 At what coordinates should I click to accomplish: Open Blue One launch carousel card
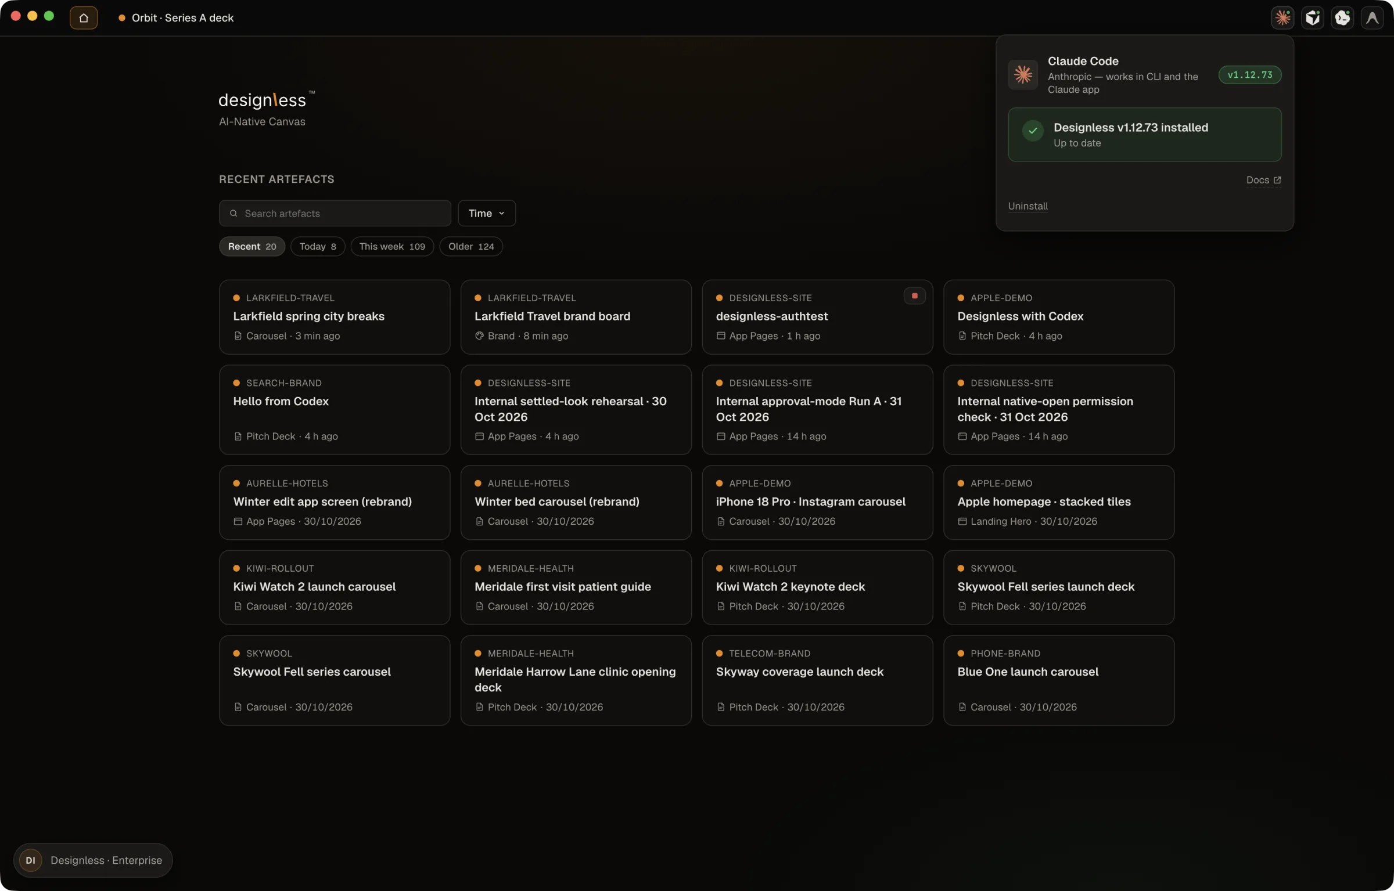pyautogui.click(x=1059, y=681)
